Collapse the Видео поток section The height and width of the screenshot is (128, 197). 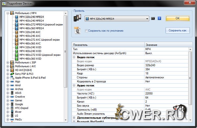[x=74, y=57]
